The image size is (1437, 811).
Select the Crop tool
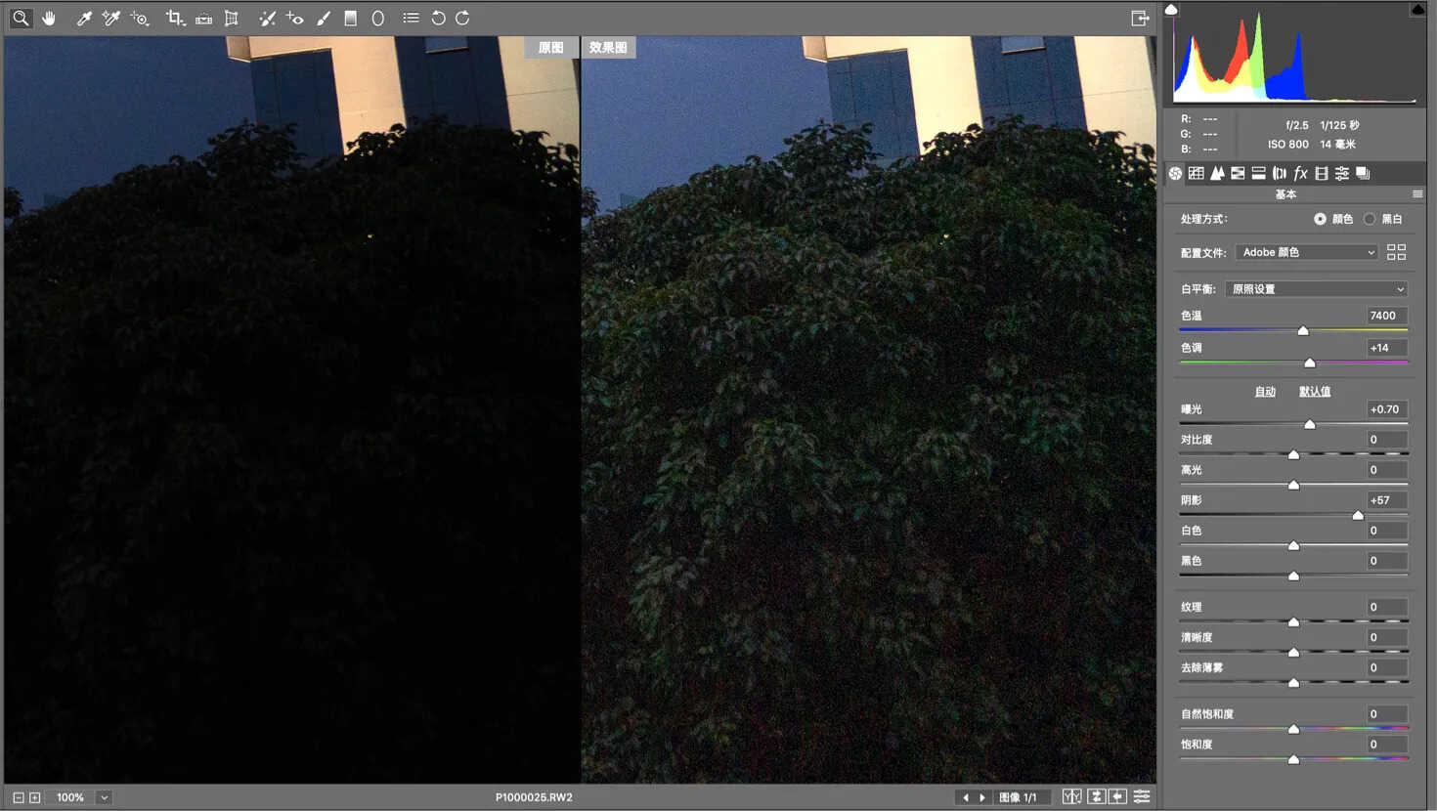[175, 18]
